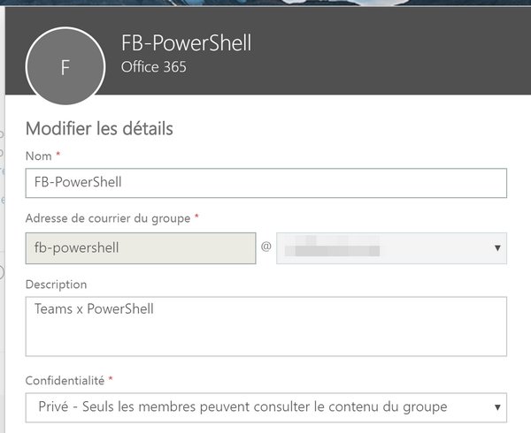Viewport: 531px width, 433px height.
Task: Click the red asterisk beside Nom
Action: coord(58,156)
